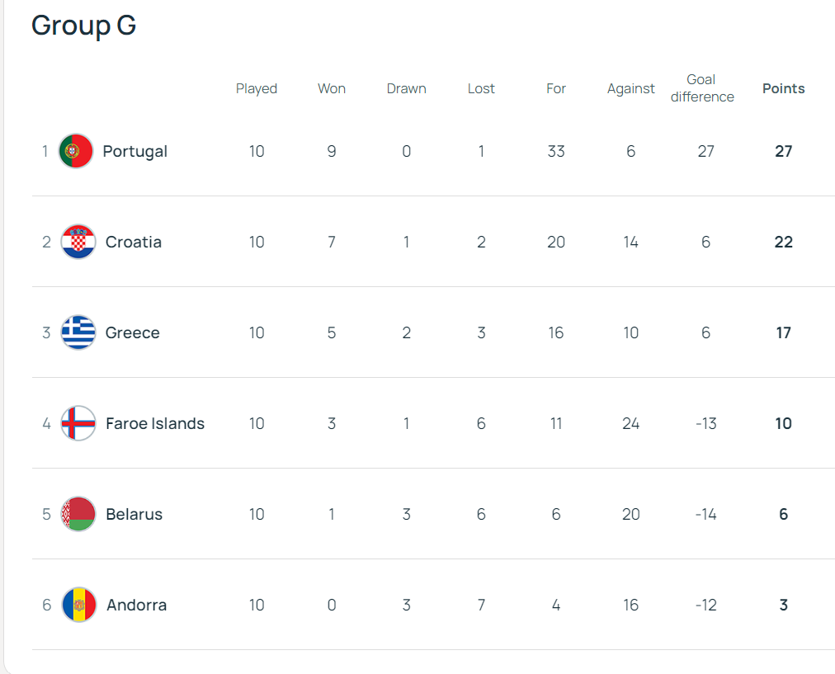Viewport: 835px width, 674px height.
Task: Click Portugal's 27 points value
Action: pyautogui.click(x=783, y=151)
